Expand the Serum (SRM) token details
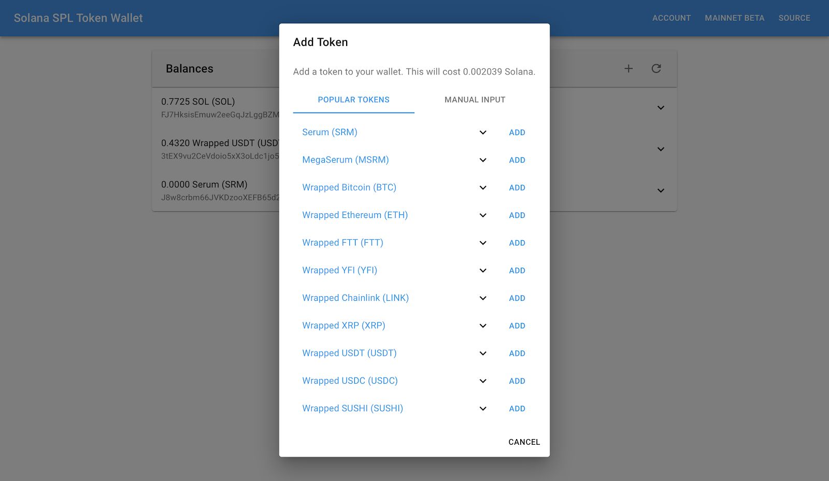Image resolution: width=829 pixels, height=481 pixels. coord(483,133)
